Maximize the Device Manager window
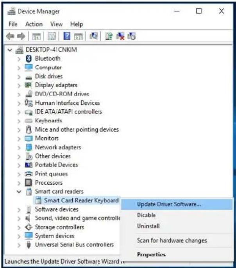This screenshot has height=268, width=236. tap(199, 11)
